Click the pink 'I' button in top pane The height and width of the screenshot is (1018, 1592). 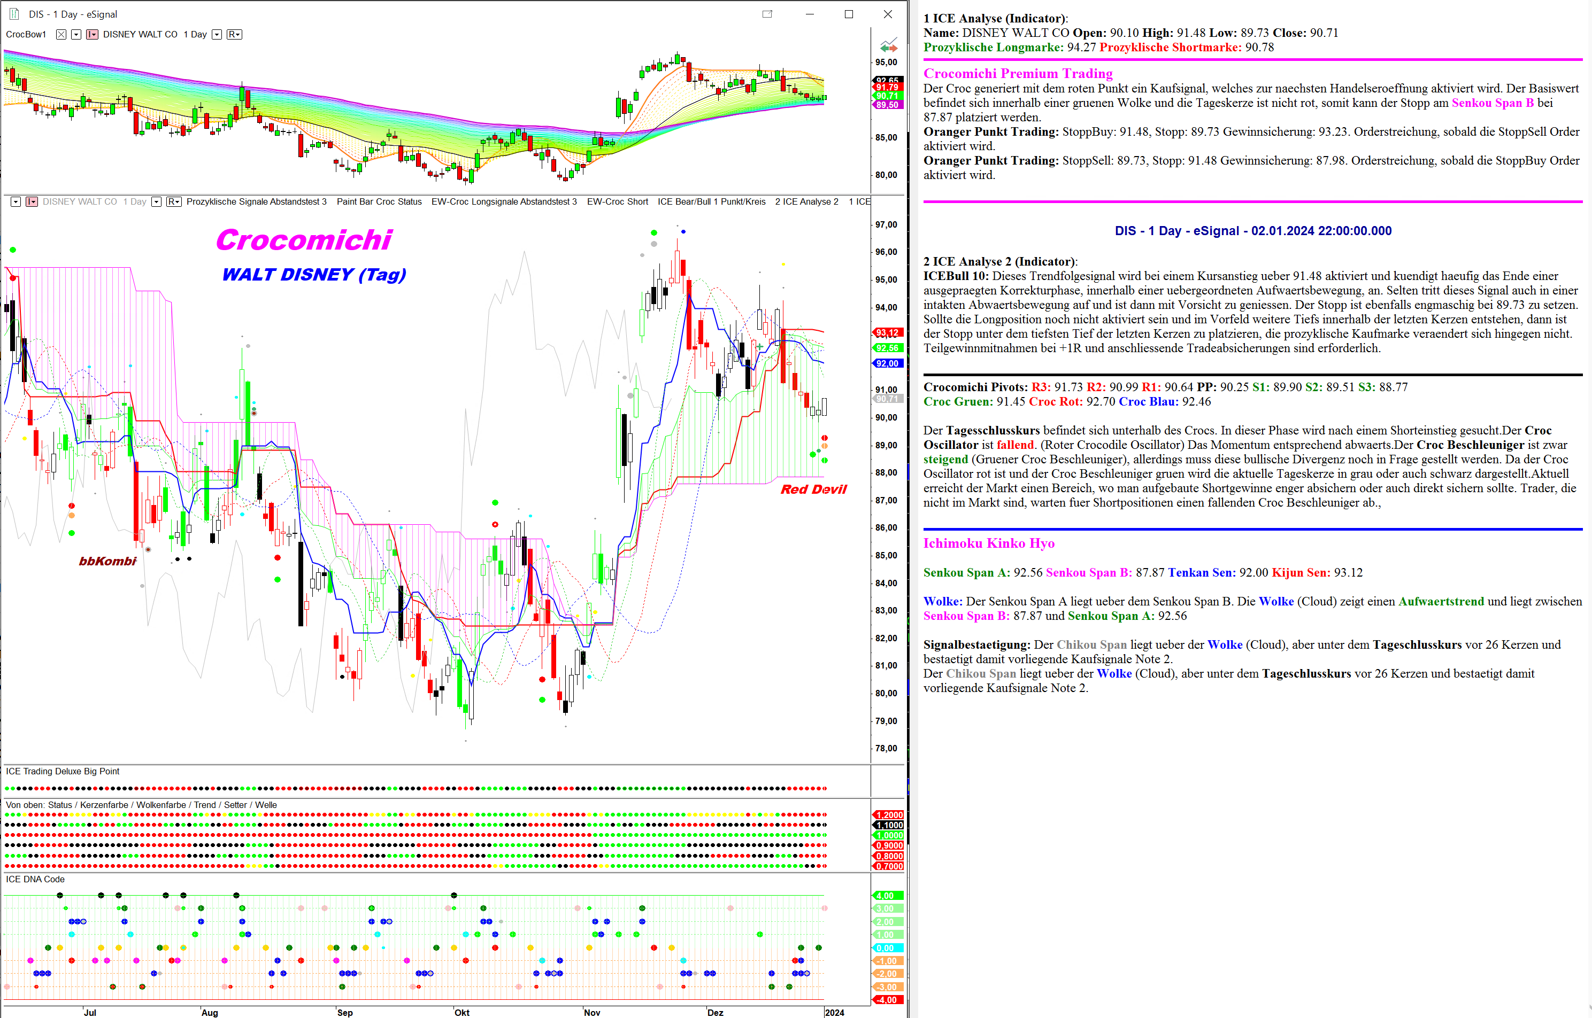[92, 34]
